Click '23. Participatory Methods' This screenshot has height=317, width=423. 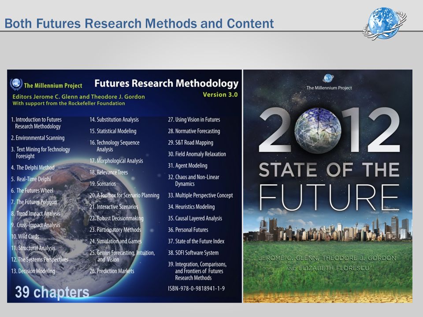click(115, 230)
